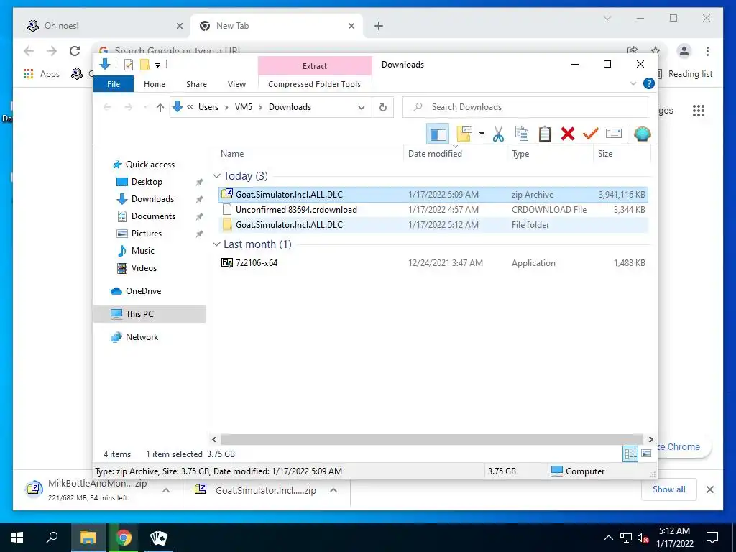The width and height of the screenshot is (736, 552).
Task: Sort by the Date modified column header
Action: (x=455, y=154)
